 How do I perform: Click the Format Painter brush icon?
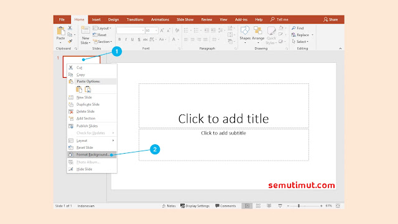(x=70, y=41)
